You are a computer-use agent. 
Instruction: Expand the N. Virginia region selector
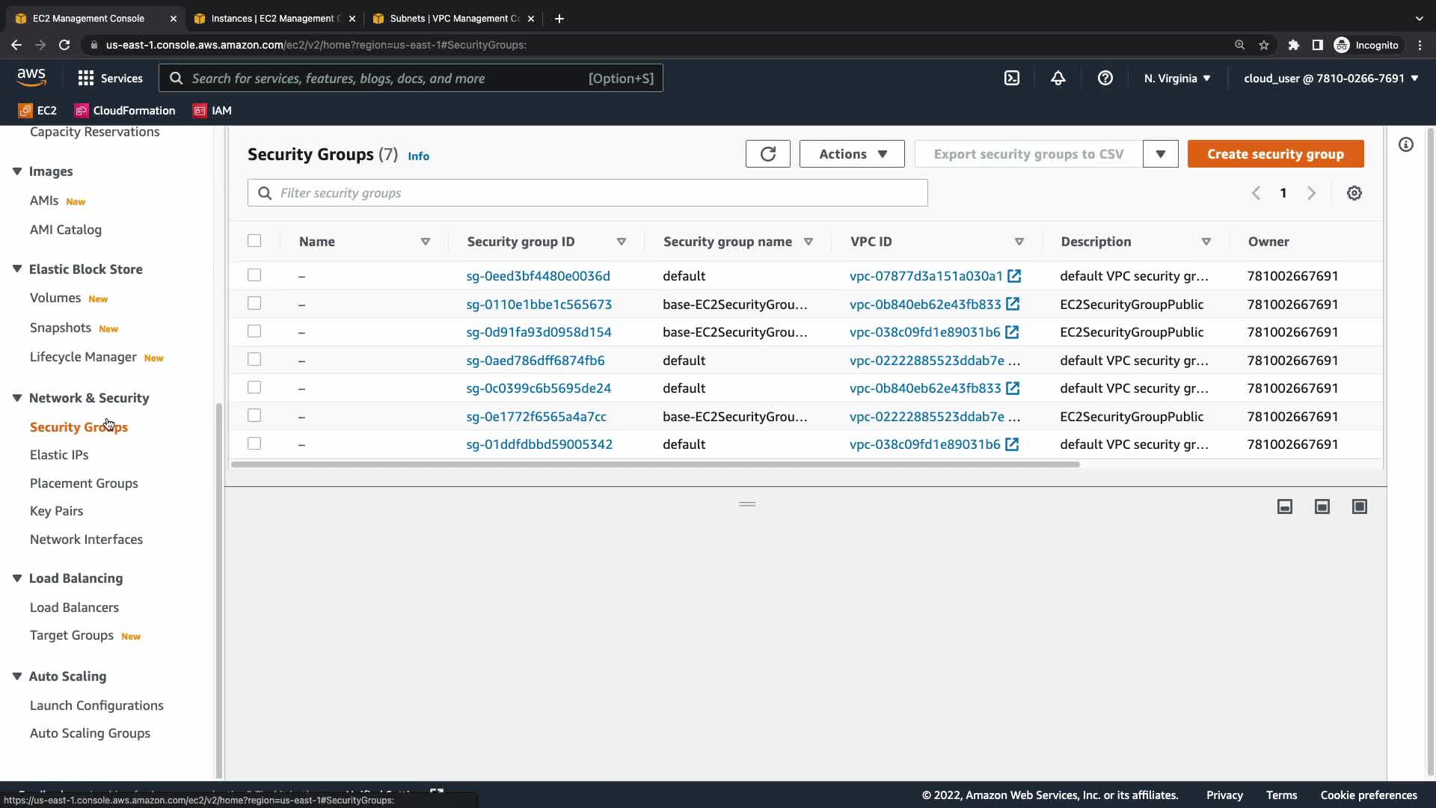pyautogui.click(x=1176, y=78)
